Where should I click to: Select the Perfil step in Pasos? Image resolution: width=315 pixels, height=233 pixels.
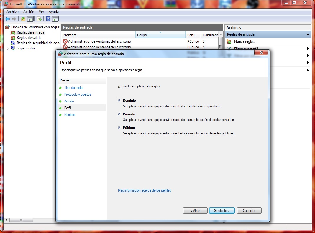click(x=68, y=108)
